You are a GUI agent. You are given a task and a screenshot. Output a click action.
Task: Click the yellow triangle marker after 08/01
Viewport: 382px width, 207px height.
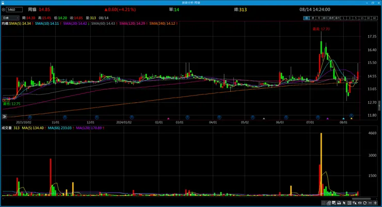[352, 118]
